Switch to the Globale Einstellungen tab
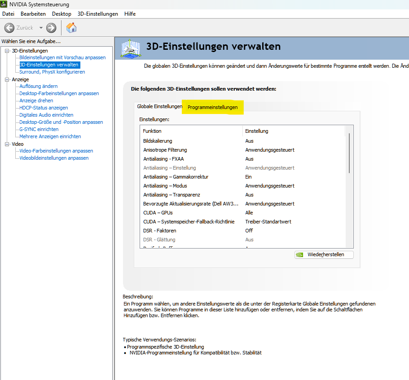This screenshot has width=409, height=380. 159,106
